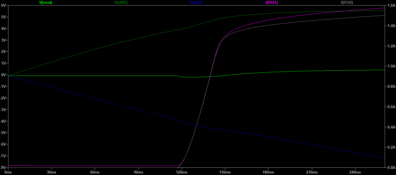Image resolution: width=396 pixels, height=175 pixels.
Task: Click the 1.6A right axis label
Action: [x=391, y=6]
